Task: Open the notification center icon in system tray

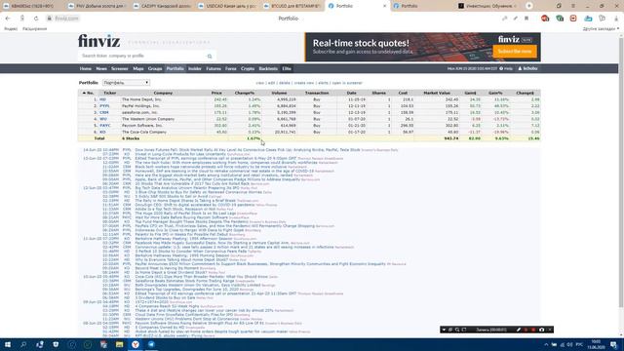Action: tap(613, 344)
